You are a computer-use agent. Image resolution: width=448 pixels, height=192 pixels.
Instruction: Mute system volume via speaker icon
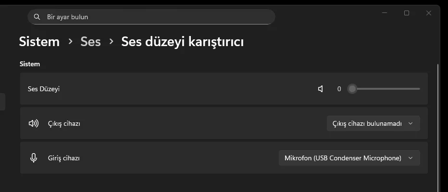point(321,89)
